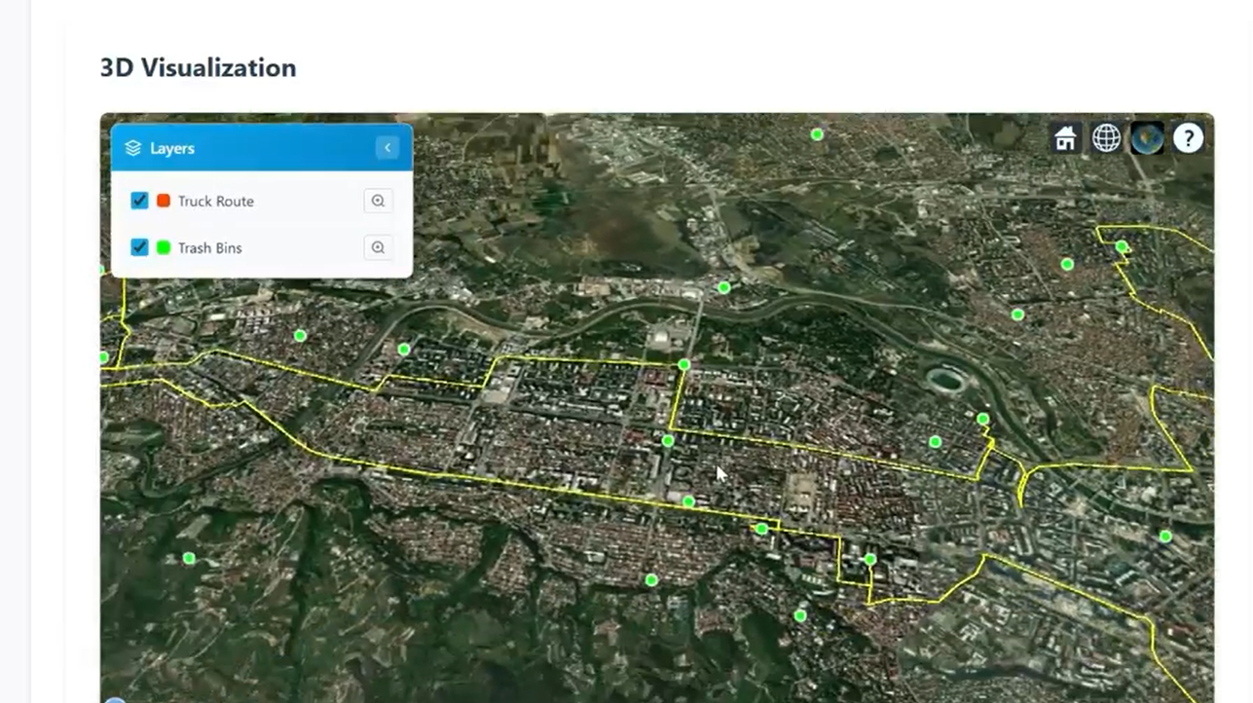The image size is (1253, 703).
Task: Uncheck the Truck Route checkbox
Action: point(139,201)
